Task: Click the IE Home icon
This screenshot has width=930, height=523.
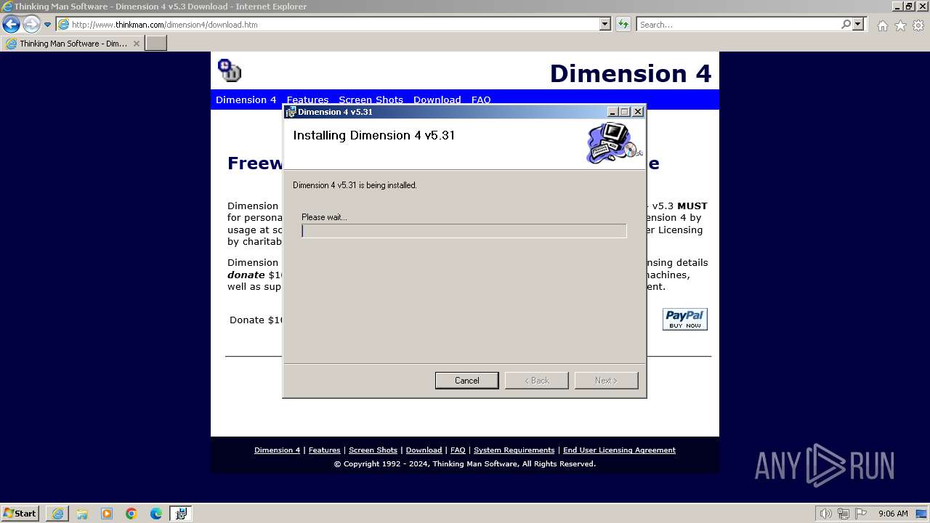Action: [882, 25]
